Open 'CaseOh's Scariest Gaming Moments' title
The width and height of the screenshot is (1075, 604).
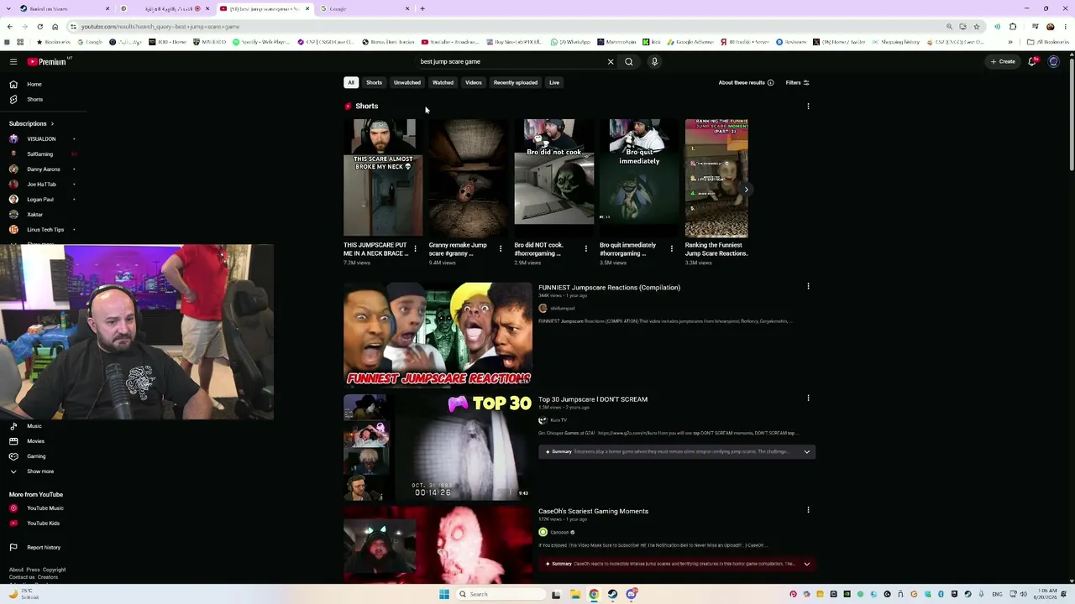[593, 511]
